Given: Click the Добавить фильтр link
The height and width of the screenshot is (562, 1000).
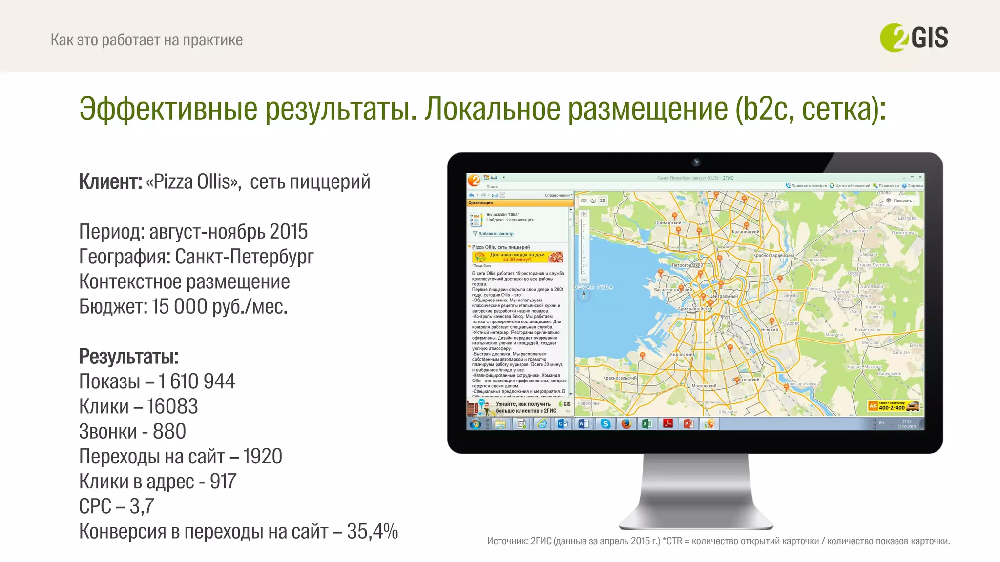Looking at the screenshot, I should pyautogui.click(x=495, y=234).
